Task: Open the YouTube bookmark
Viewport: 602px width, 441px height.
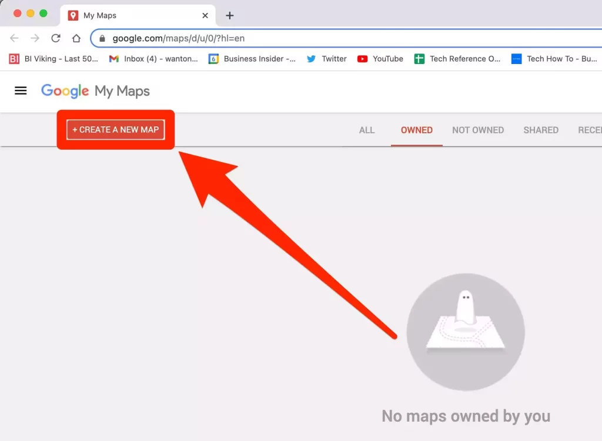Action: coord(380,59)
